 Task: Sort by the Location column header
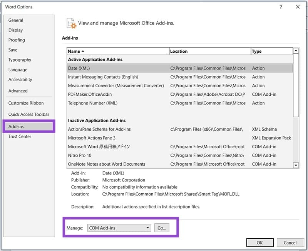tap(209, 51)
